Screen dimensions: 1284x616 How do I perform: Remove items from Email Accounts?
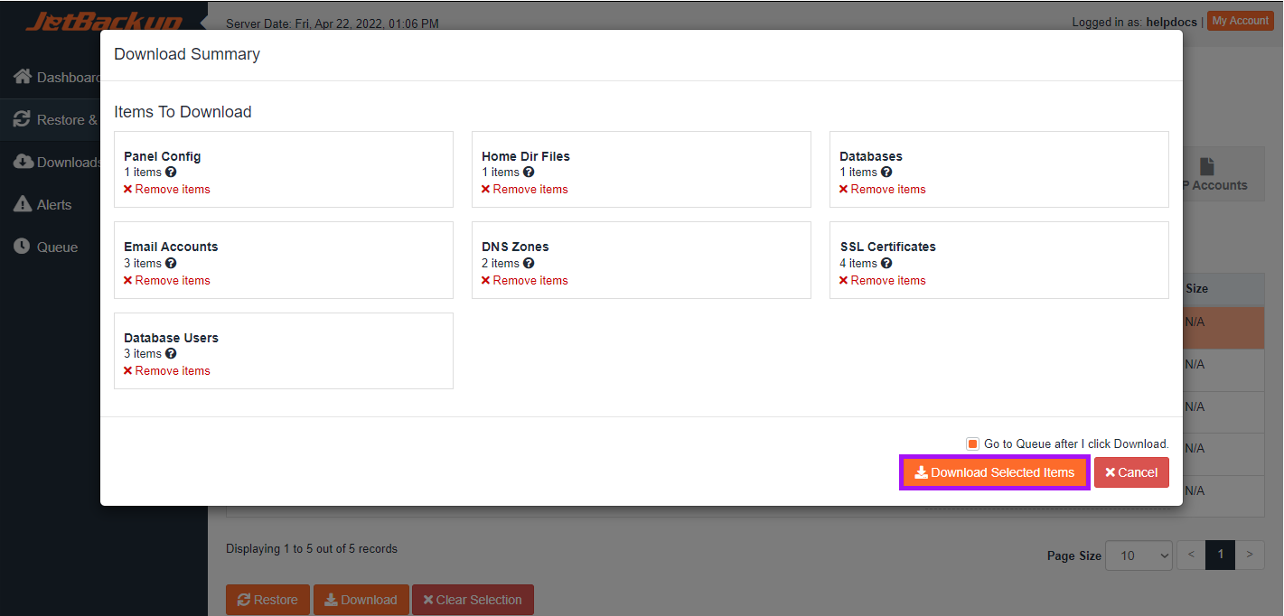[x=167, y=280]
